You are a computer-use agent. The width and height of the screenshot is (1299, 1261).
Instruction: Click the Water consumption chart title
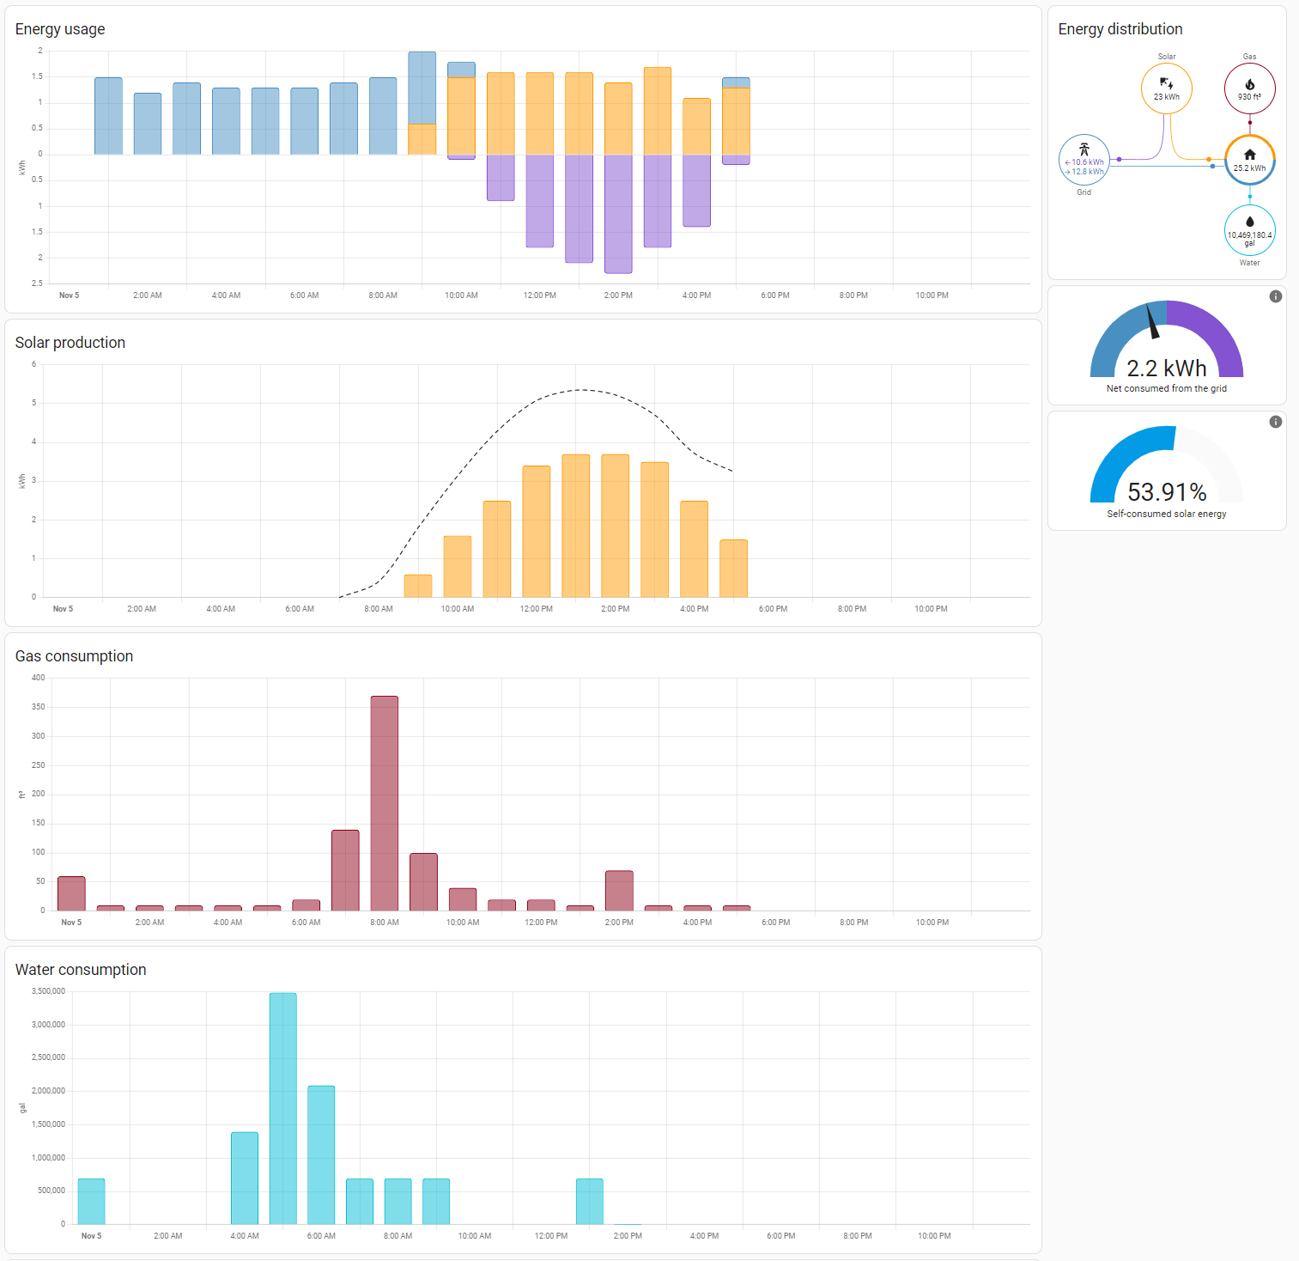[81, 970]
